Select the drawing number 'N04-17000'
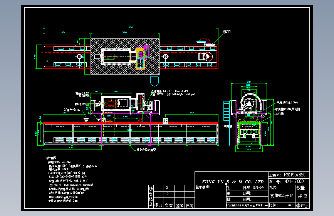This screenshot has width=334, height=216. [x=294, y=181]
